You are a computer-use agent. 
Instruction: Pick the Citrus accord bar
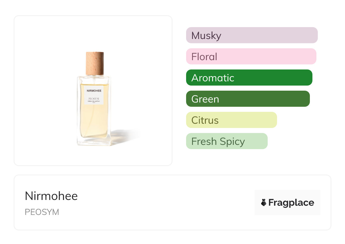click(231, 120)
